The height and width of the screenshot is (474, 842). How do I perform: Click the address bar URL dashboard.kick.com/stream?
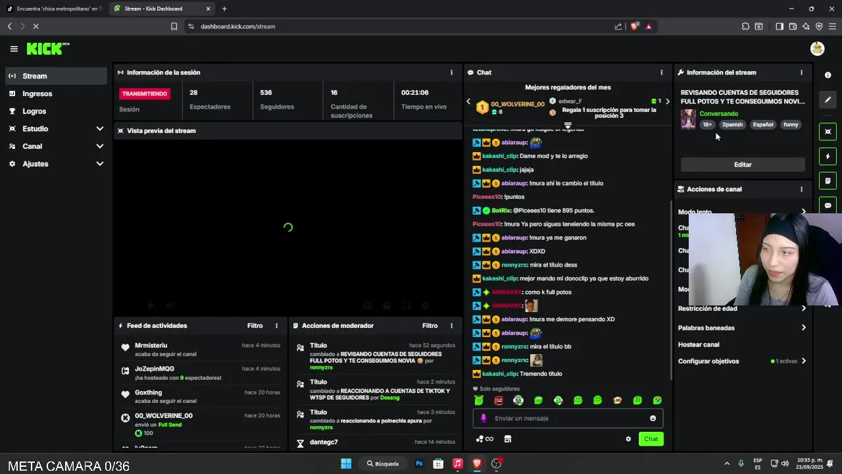tap(238, 26)
